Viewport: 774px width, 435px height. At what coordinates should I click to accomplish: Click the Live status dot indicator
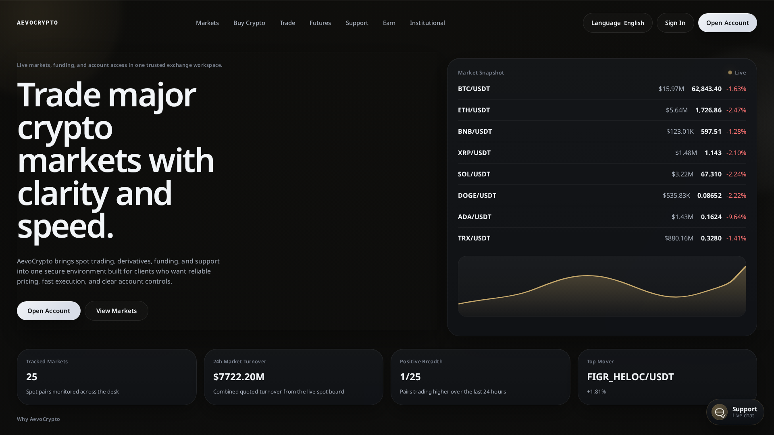[730, 72]
